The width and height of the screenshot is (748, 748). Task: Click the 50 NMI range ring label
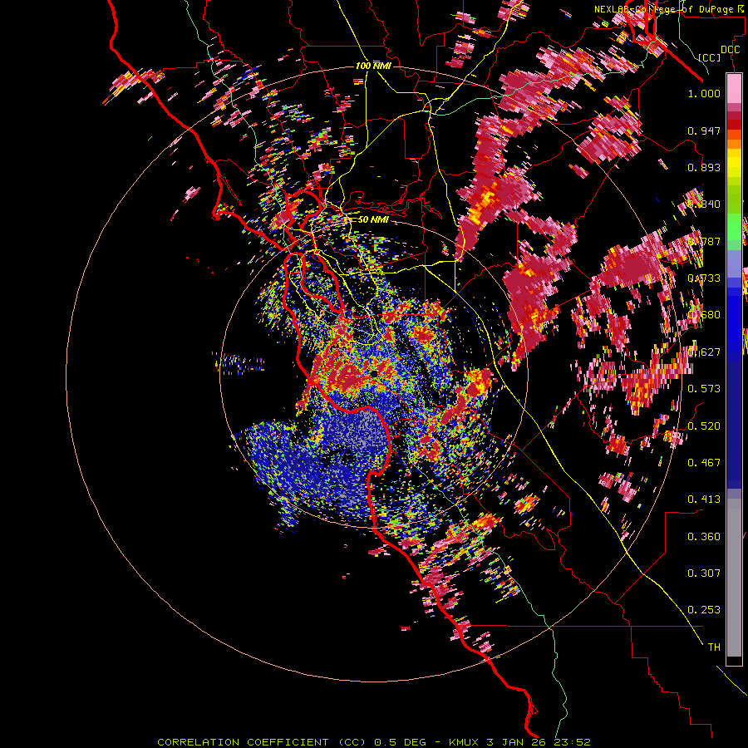click(373, 219)
